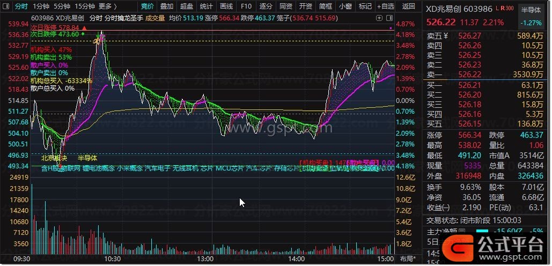552x266 pixels.
Task: Click the 最高 value 538.02
Action: coord(470,145)
